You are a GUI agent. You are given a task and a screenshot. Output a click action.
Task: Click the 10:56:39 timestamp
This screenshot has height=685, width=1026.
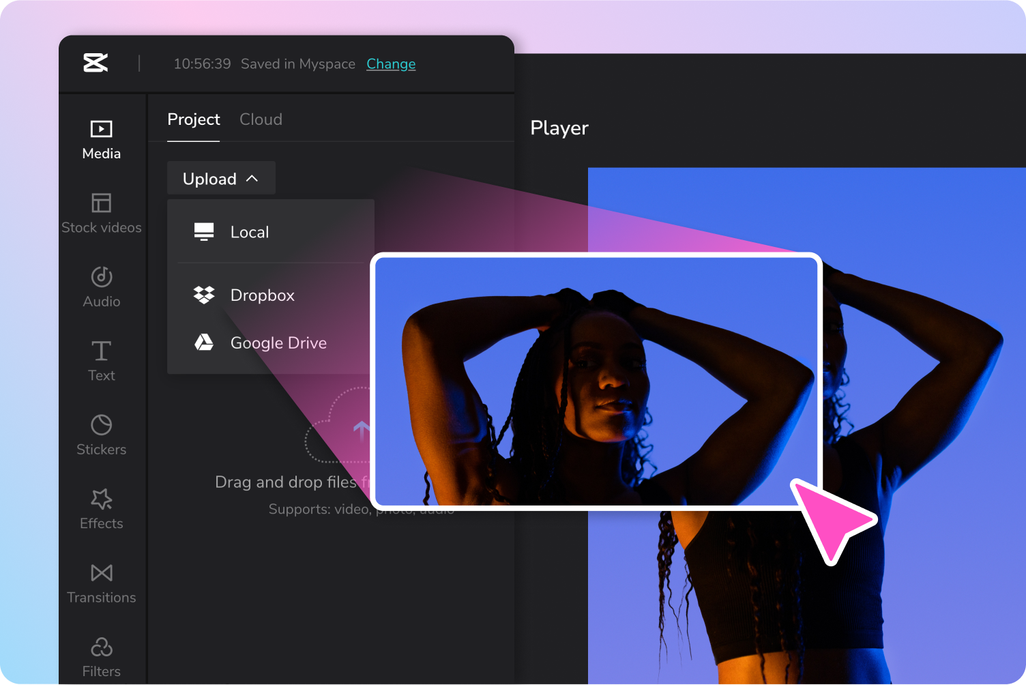202,63
